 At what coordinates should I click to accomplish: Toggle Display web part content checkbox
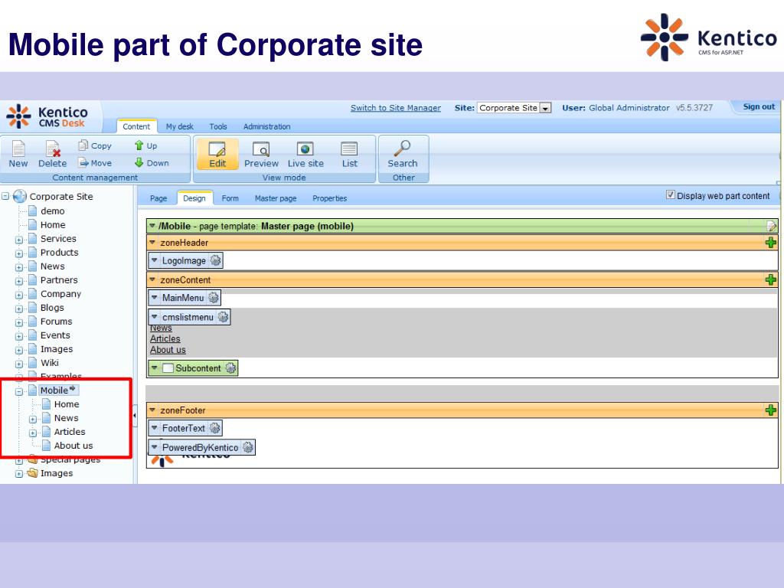pyautogui.click(x=671, y=195)
